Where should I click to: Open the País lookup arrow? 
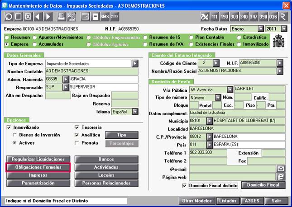coord(210,145)
